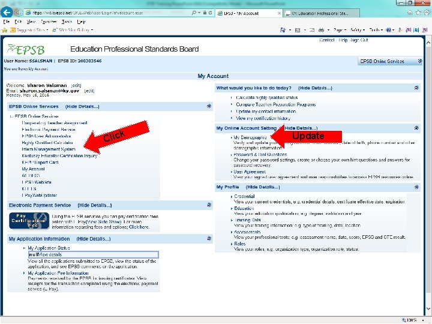Click the edit link beside Sharon Salsman
Viewport: 432px width, 324px height.
click(76, 85)
